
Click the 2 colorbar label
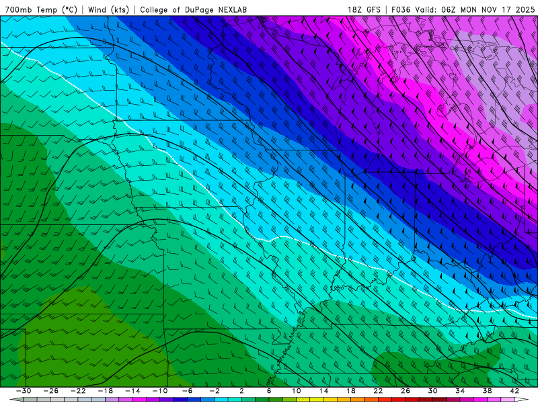coord(241,391)
